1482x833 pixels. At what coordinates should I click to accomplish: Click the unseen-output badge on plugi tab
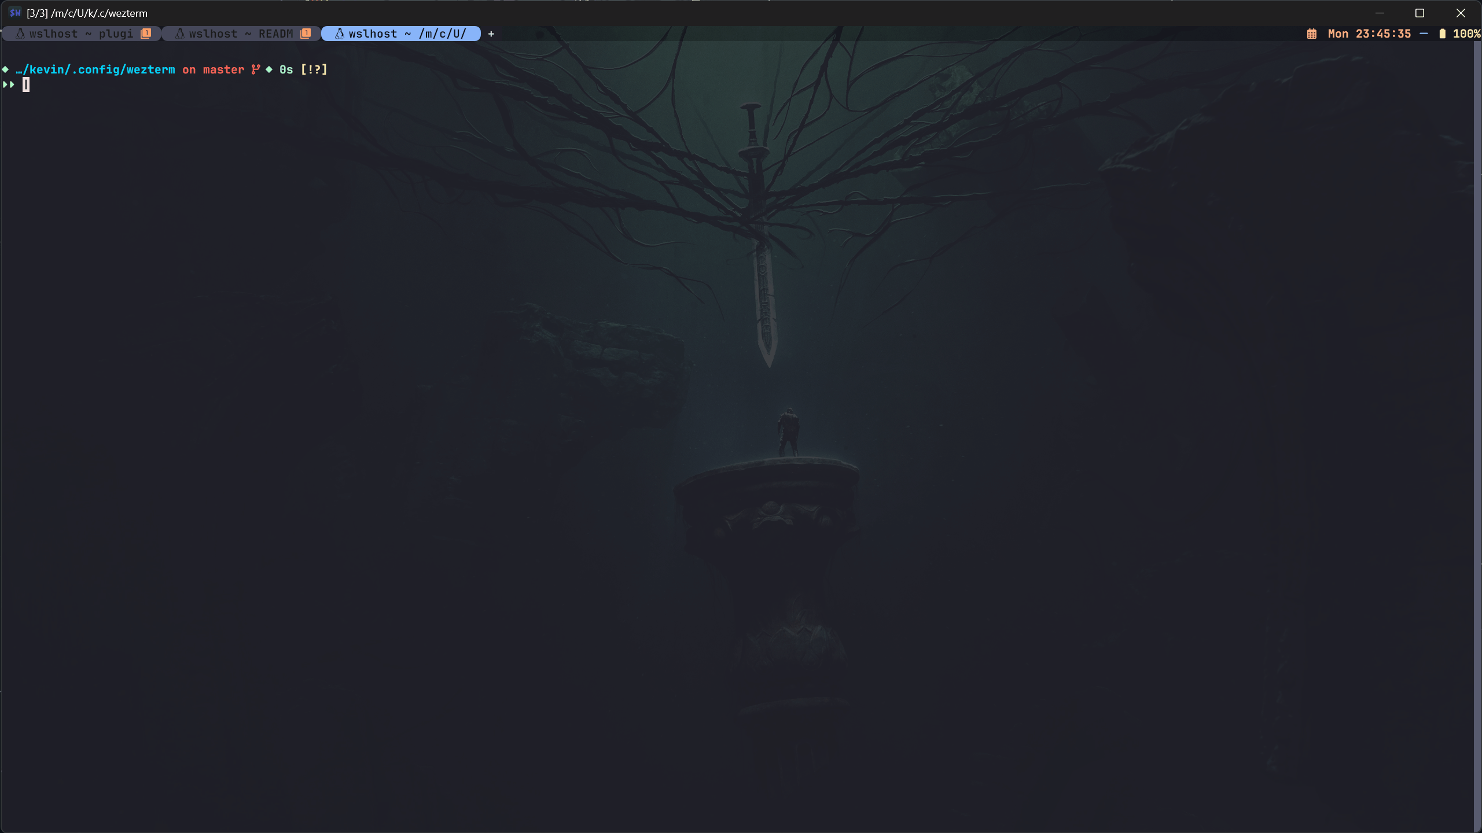[x=146, y=34]
